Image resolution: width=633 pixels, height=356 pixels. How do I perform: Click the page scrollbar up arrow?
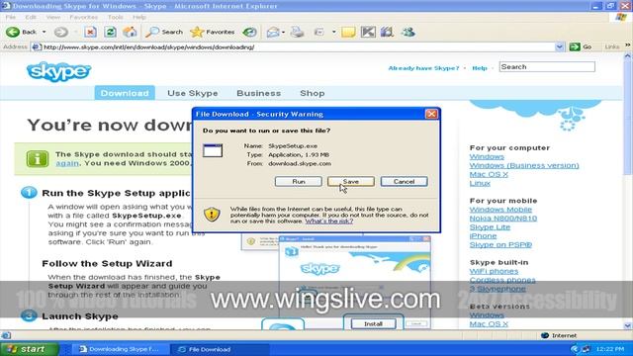coord(627,57)
